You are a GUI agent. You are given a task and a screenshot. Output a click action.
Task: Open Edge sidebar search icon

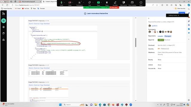coord(189,9)
